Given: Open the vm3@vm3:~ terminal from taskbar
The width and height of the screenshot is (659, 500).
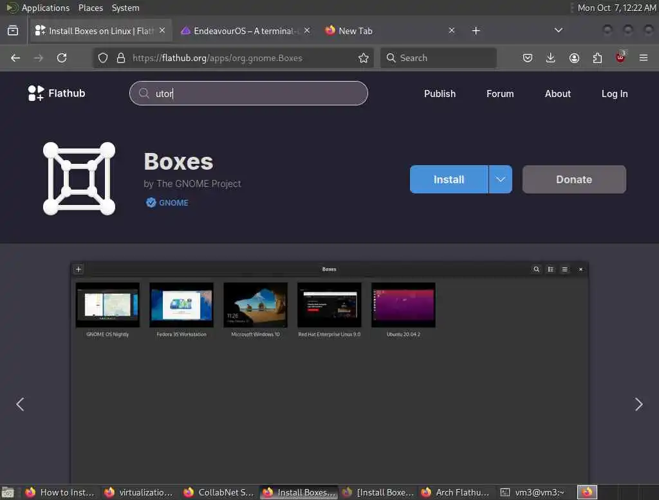Looking at the screenshot, I should click(x=534, y=492).
